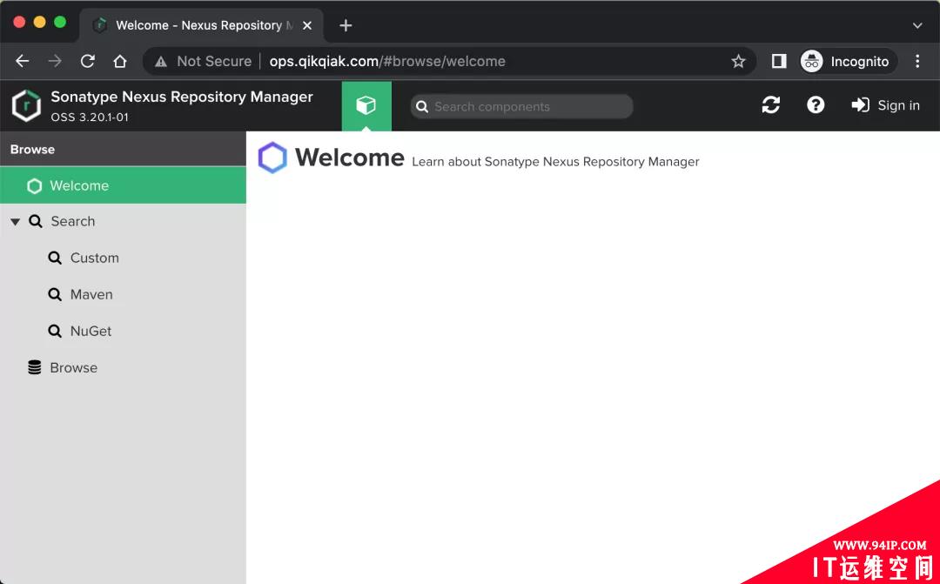This screenshot has height=584, width=940.
Task: Click the Not Secure site info warning
Action: pos(203,61)
